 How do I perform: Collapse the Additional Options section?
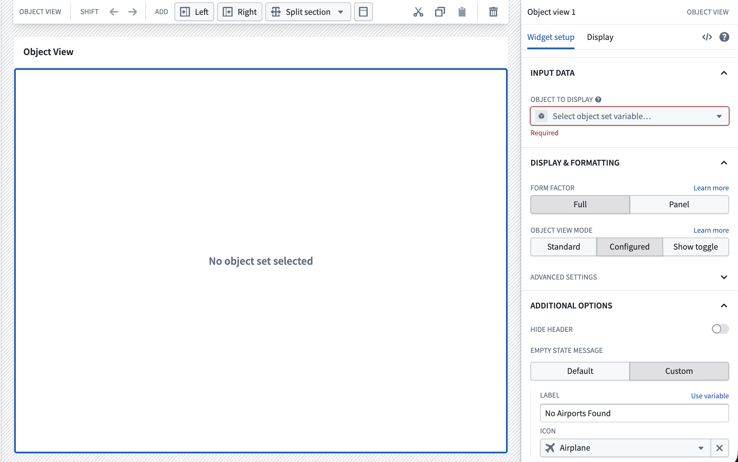click(x=724, y=306)
